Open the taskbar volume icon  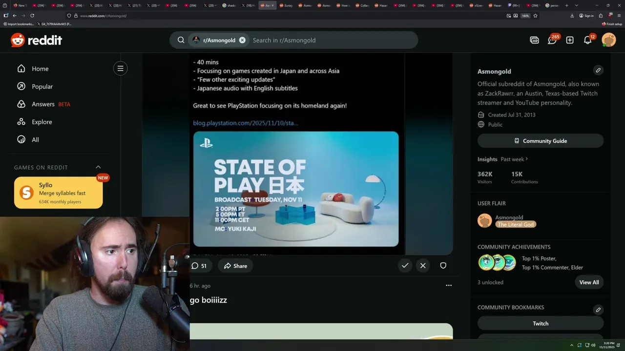point(593,345)
